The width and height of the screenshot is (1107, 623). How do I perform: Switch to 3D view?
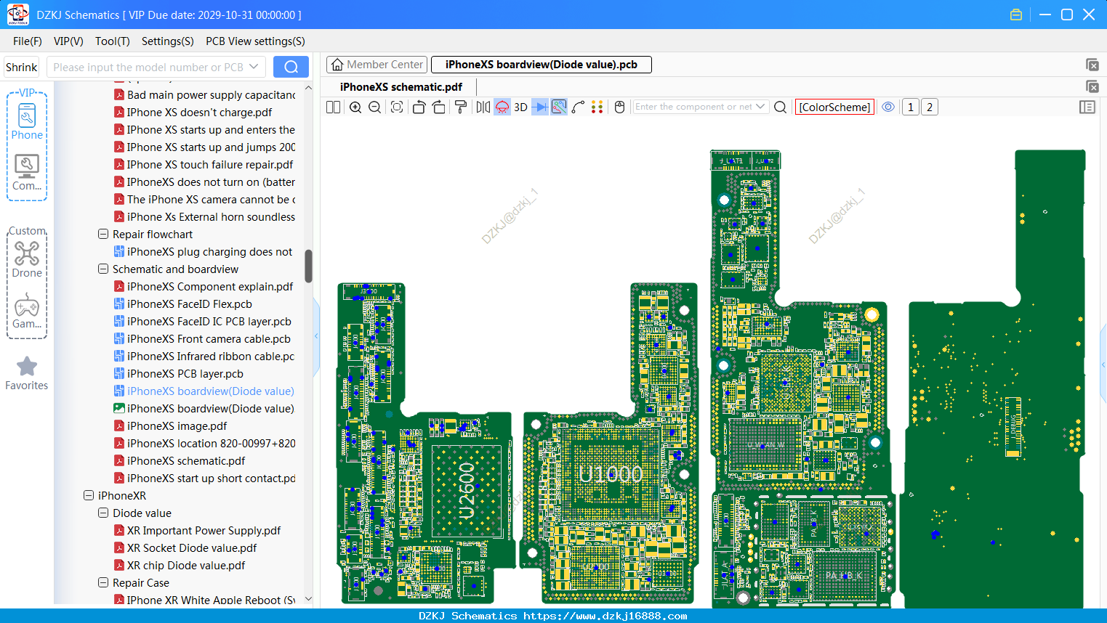[x=520, y=107]
